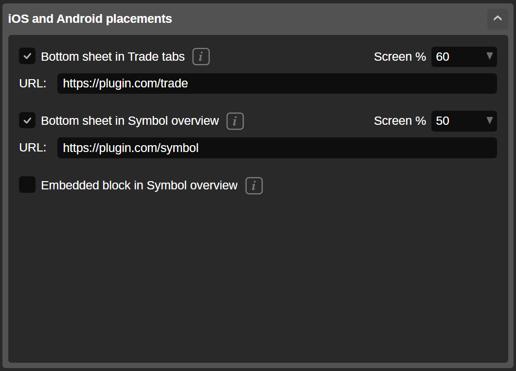Screen dimensions: 516x371
Task: Collapse the iOS and Android placements section
Action: [498, 18]
